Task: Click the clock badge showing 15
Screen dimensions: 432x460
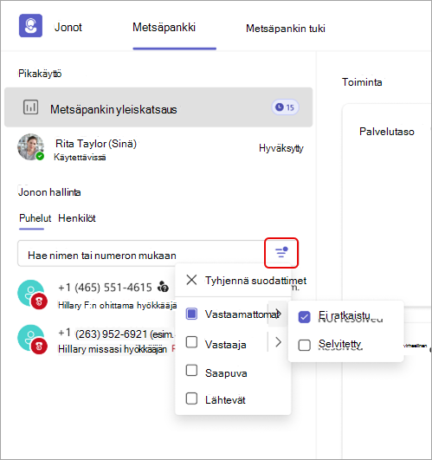Action: (285, 107)
